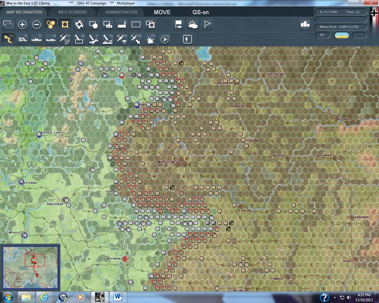Click the gear-shaped map toolbar icon

79,24
